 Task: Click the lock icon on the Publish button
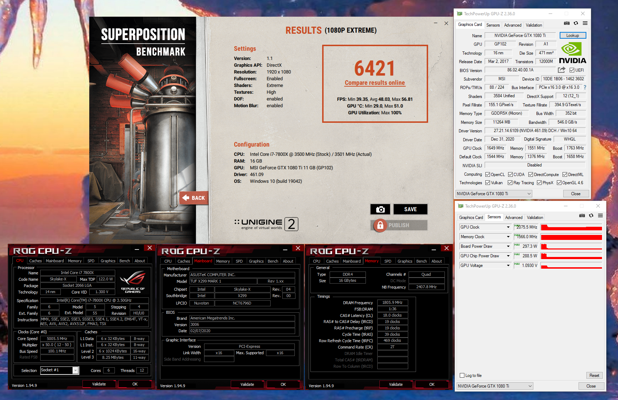(380, 225)
